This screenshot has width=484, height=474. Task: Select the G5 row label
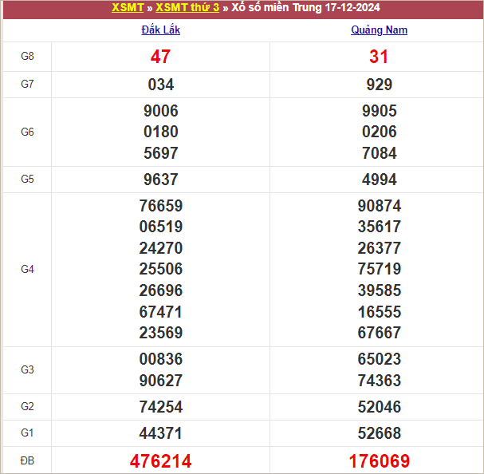tap(27, 179)
